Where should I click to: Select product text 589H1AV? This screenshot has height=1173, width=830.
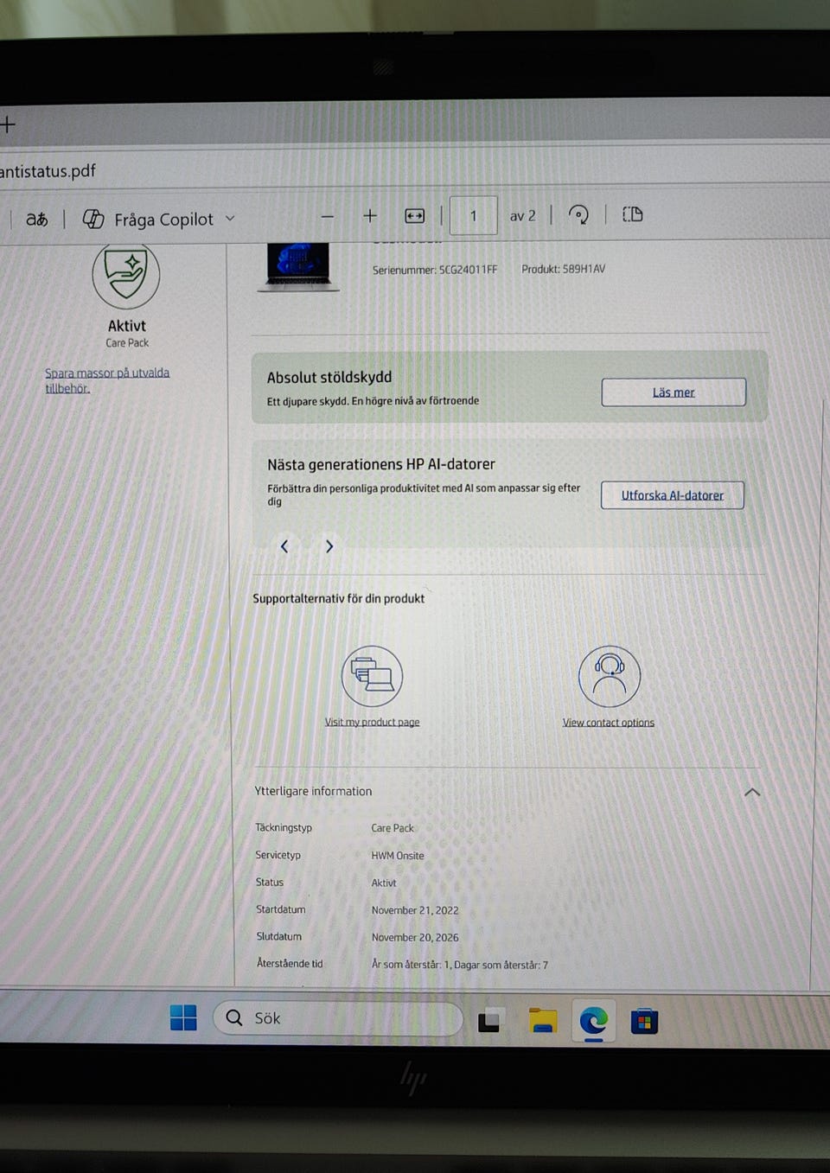[x=584, y=269]
